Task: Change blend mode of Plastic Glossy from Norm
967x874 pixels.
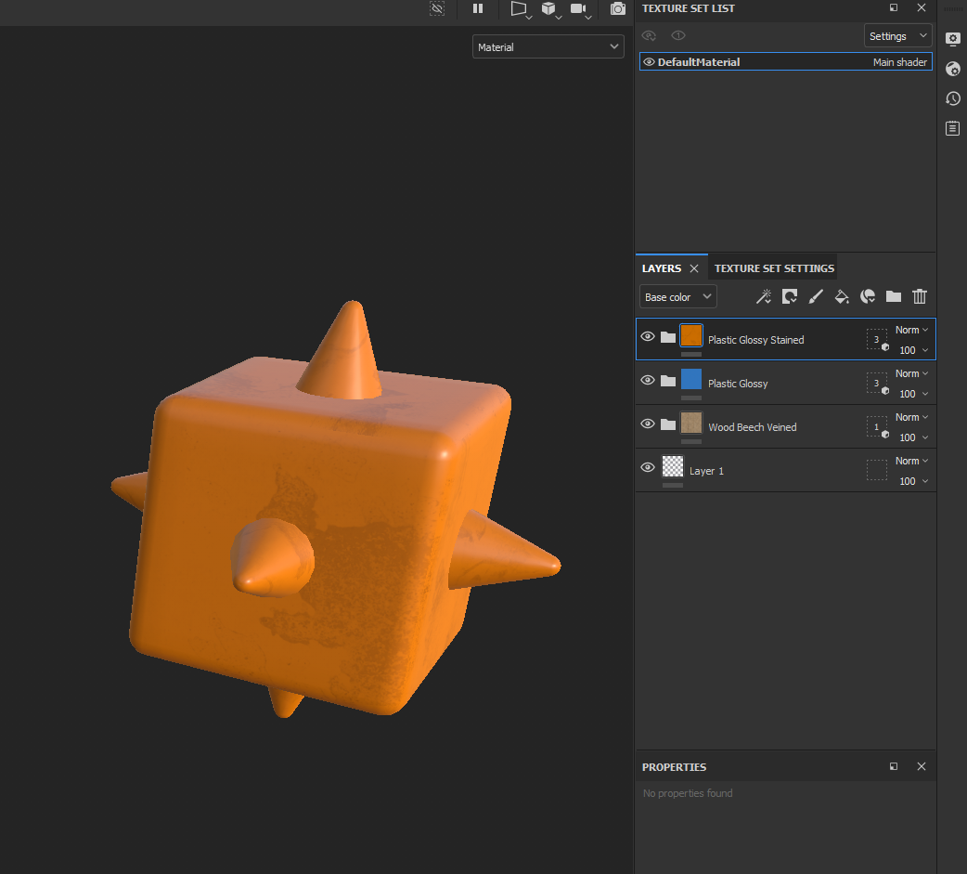Action: tap(910, 372)
